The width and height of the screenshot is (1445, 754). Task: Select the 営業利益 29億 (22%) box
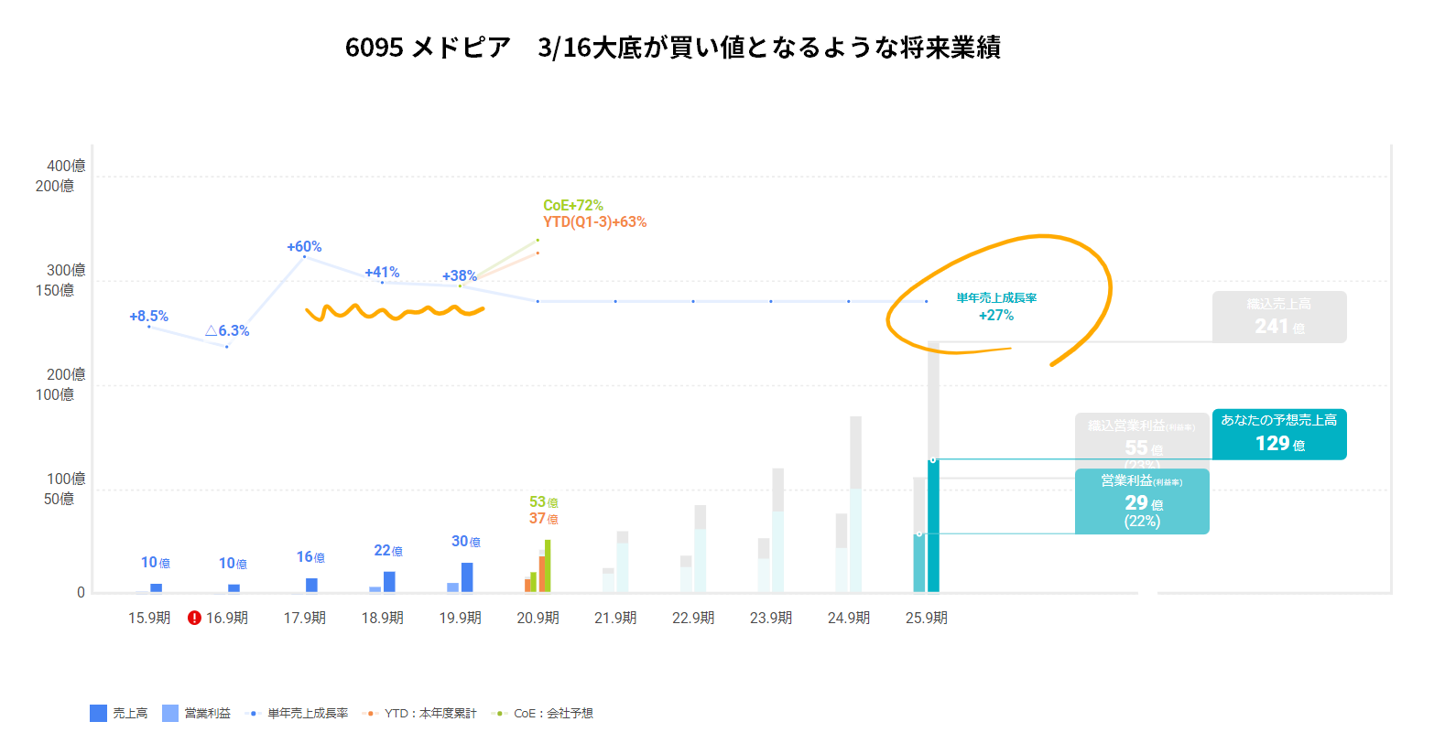(1142, 501)
